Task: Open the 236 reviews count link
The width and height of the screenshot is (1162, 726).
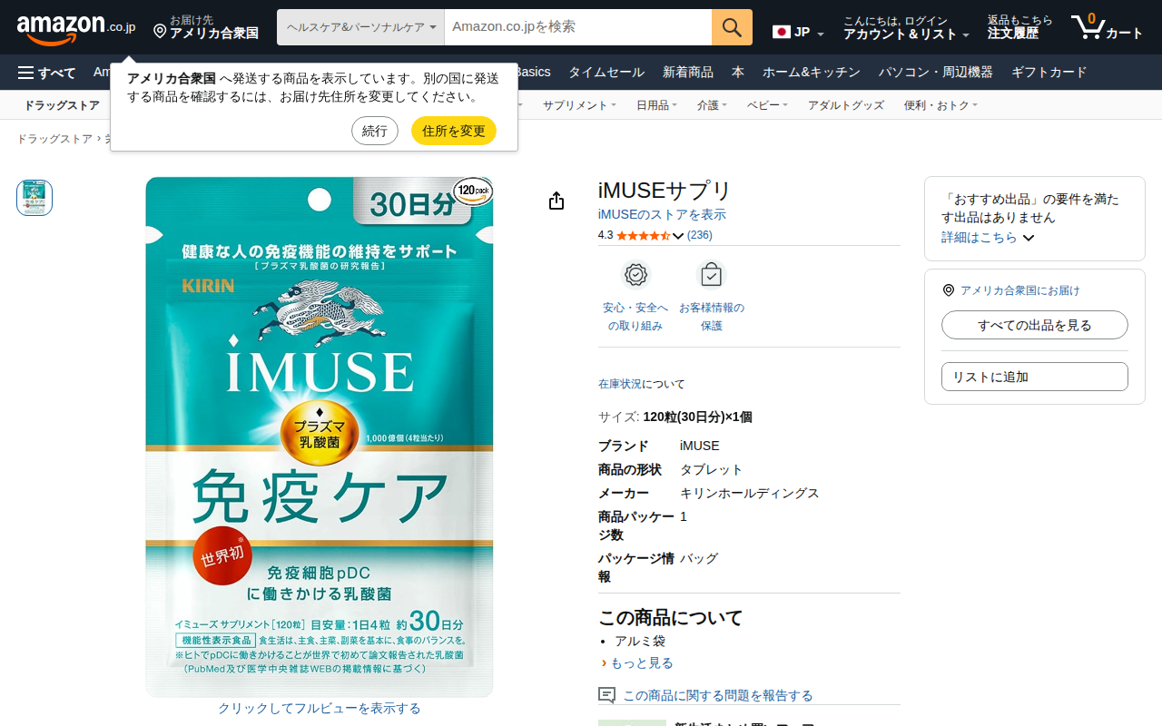Action: click(x=700, y=235)
